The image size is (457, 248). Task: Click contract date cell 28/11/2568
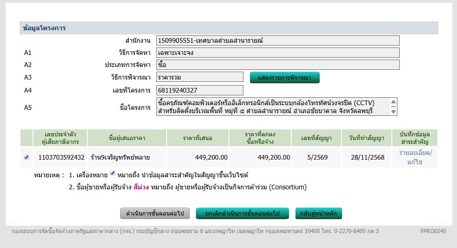click(367, 157)
